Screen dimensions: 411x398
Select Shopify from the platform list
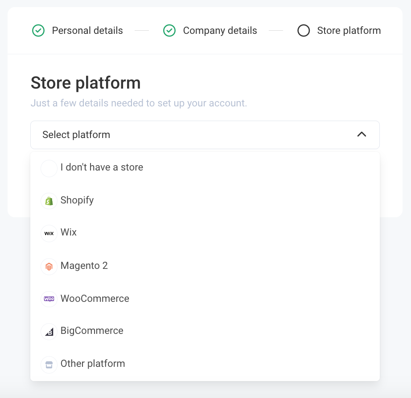pyautogui.click(x=205, y=200)
